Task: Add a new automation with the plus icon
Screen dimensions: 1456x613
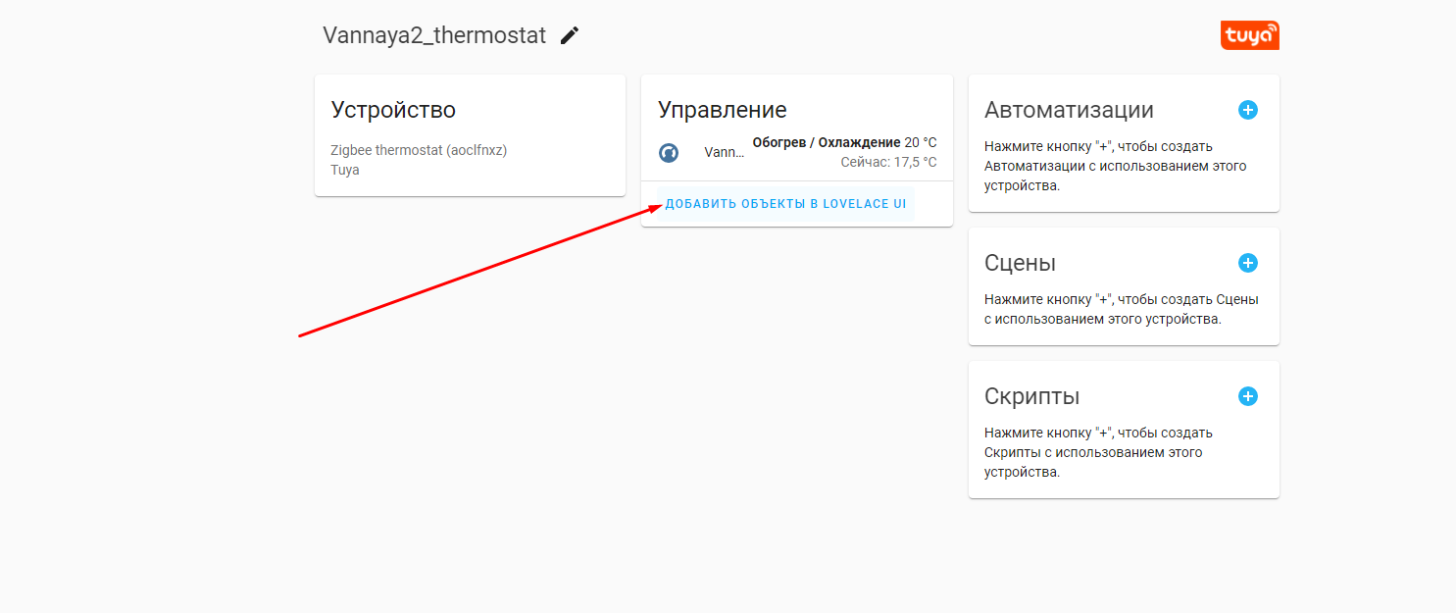Action: click(x=1247, y=110)
